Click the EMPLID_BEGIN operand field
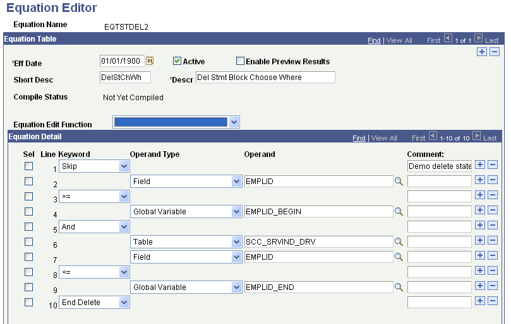Viewport: 511px width, 324px height. click(x=318, y=212)
